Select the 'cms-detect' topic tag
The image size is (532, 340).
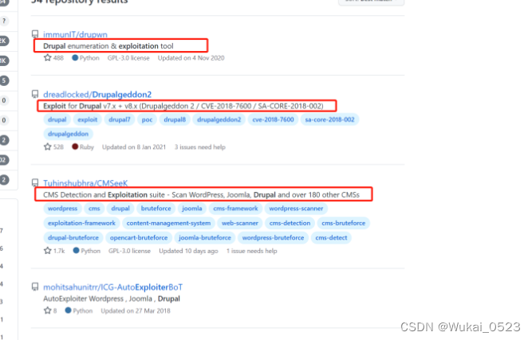click(331, 238)
